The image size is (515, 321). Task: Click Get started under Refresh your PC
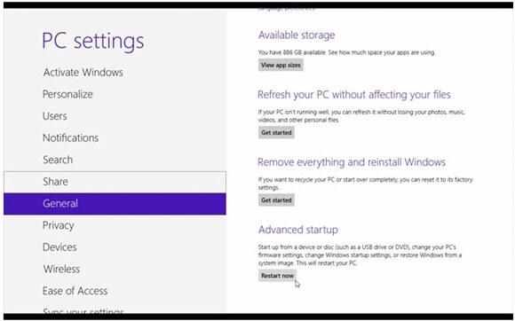point(276,132)
